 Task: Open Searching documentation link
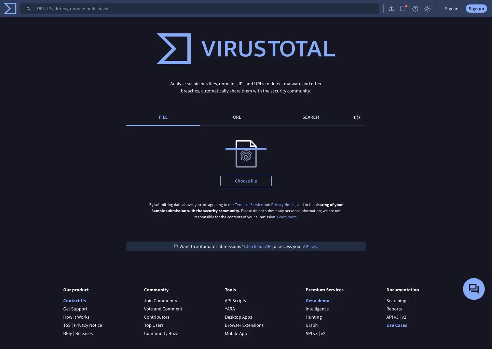(396, 301)
